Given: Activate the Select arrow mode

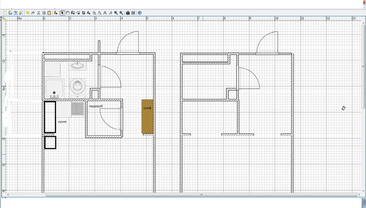Looking at the screenshot, I should (x=62, y=13).
